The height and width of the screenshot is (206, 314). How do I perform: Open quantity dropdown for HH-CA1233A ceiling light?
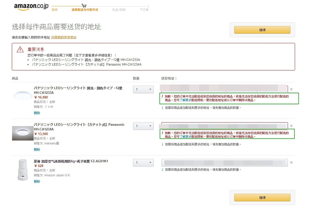(143, 89)
